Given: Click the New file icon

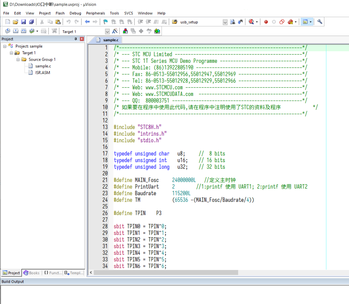Looking at the screenshot, I should coord(8,22).
